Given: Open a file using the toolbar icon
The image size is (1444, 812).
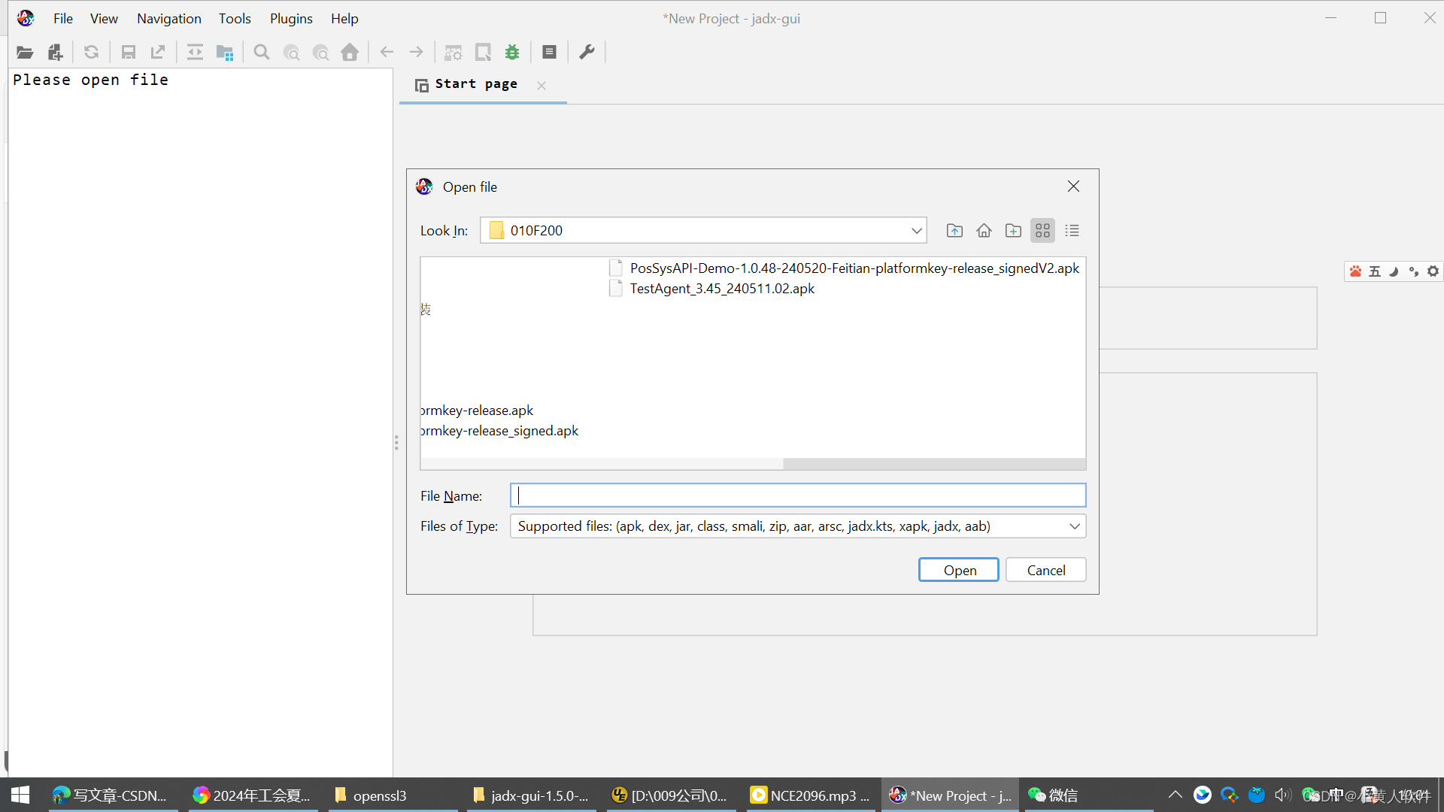Looking at the screenshot, I should tap(24, 52).
